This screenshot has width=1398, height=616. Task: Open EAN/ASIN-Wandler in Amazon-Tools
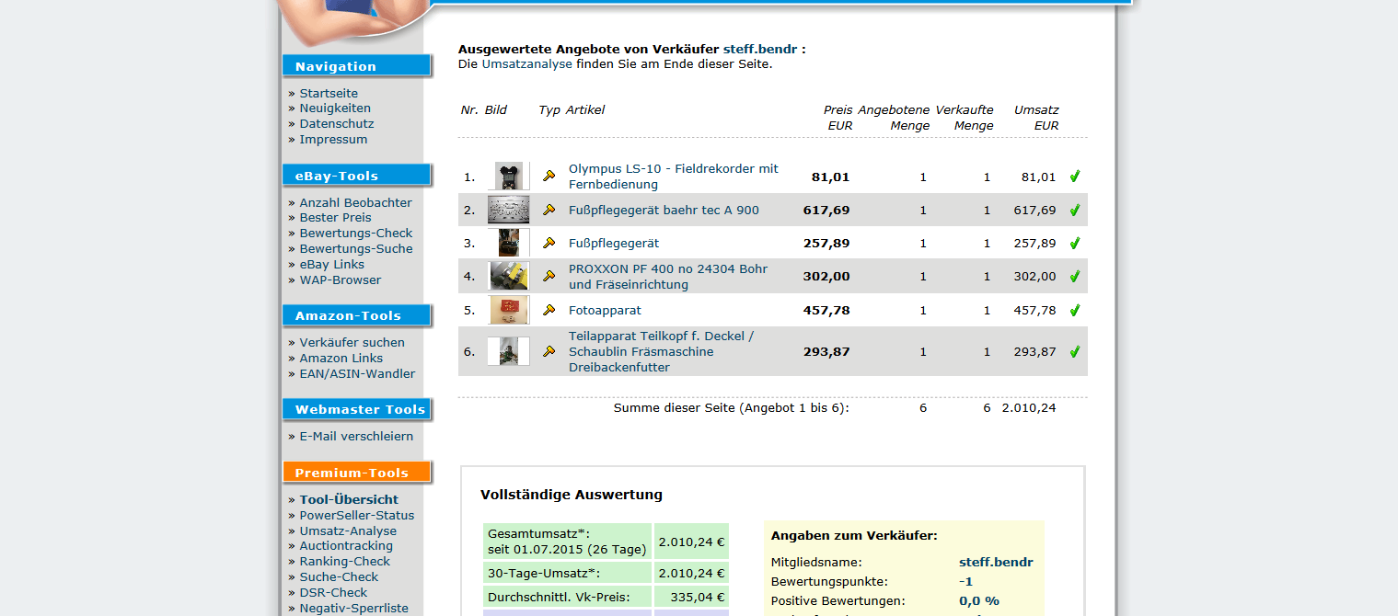(357, 374)
